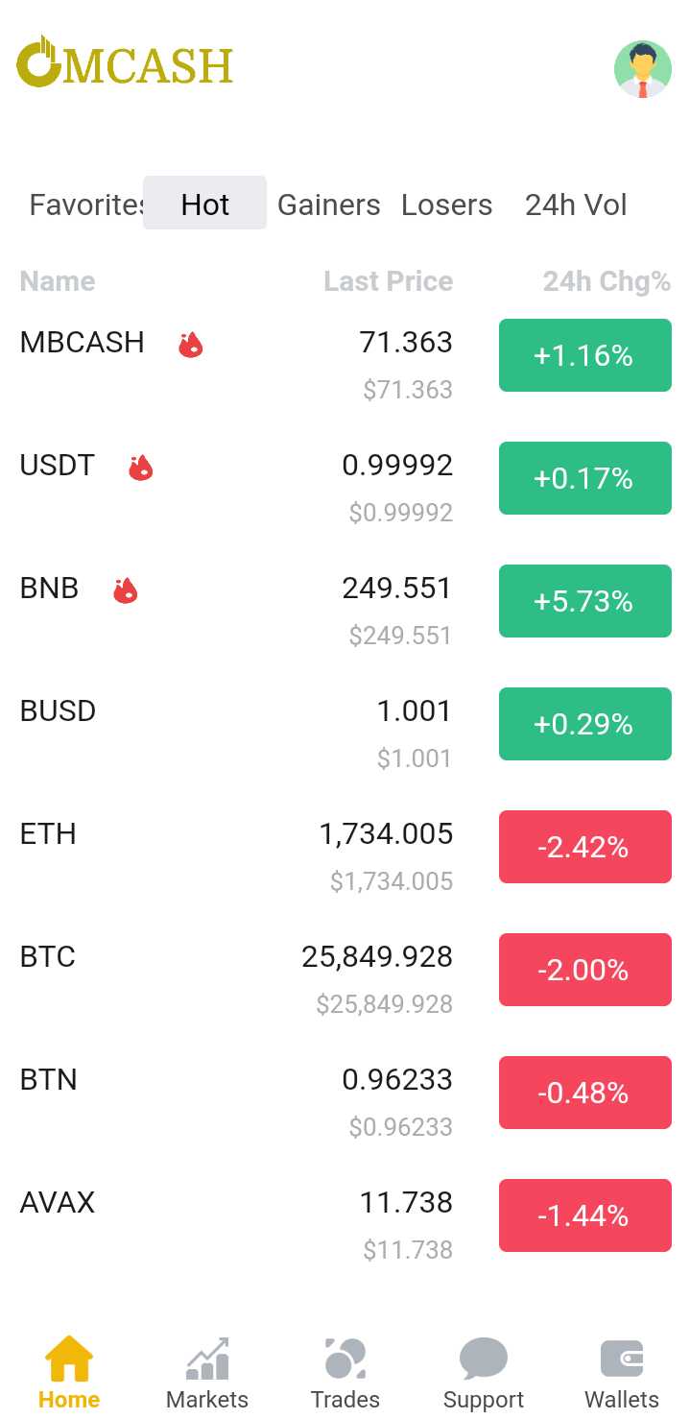Tap the +1.16% change button for MBCASH
This screenshot has height=1419, width=690.
click(585, 355)
